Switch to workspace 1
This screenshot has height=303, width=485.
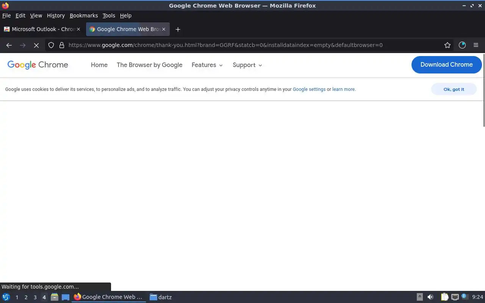click(17, 297)
